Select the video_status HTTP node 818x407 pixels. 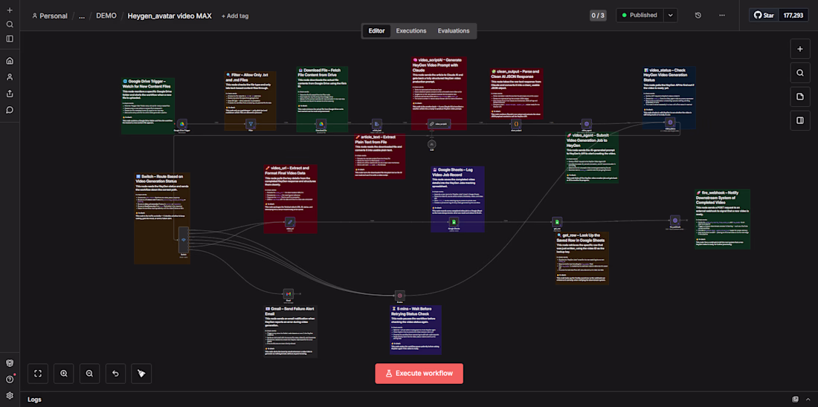coord(670,123)
